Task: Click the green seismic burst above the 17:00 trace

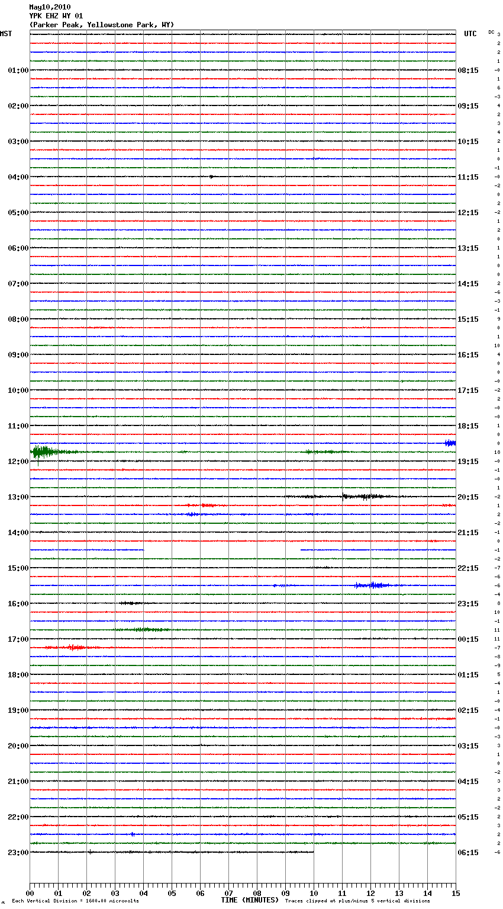Action: coord(142,629)
